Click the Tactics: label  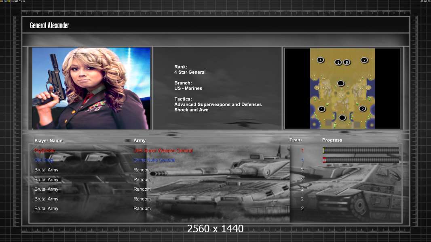pos(183,99)
